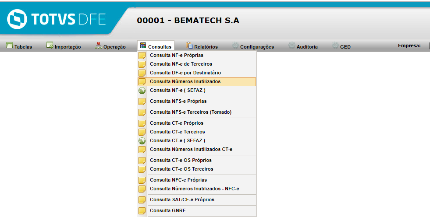Select Consulta CT-e OS Terceiros

point(197,169)
